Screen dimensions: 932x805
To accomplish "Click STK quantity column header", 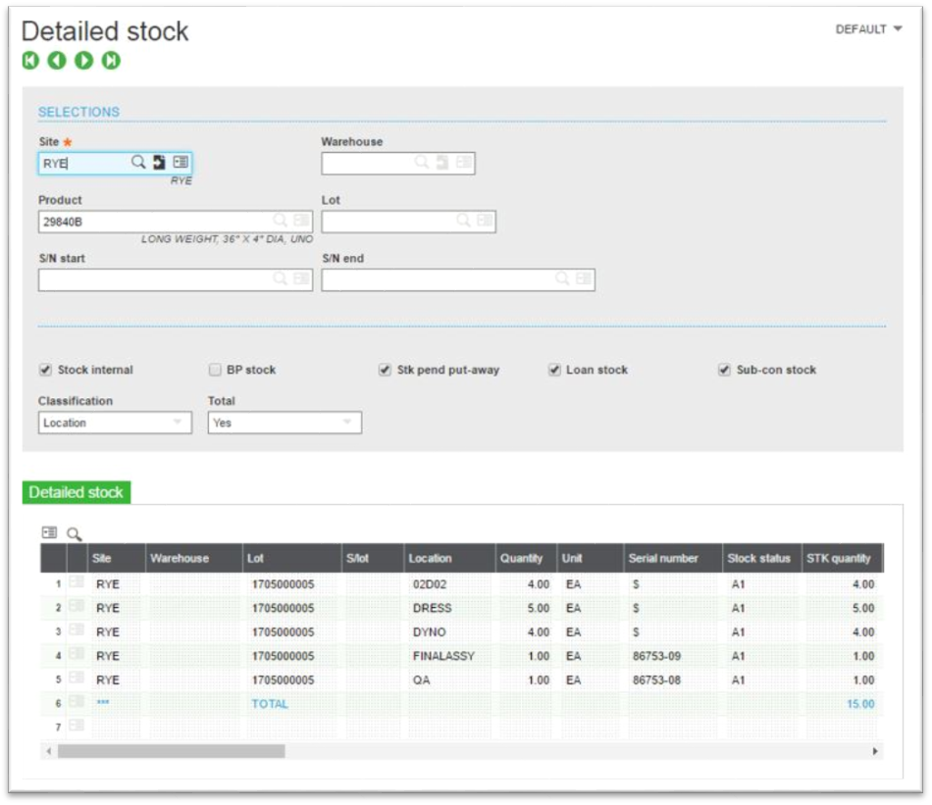I will coord(843,558).
